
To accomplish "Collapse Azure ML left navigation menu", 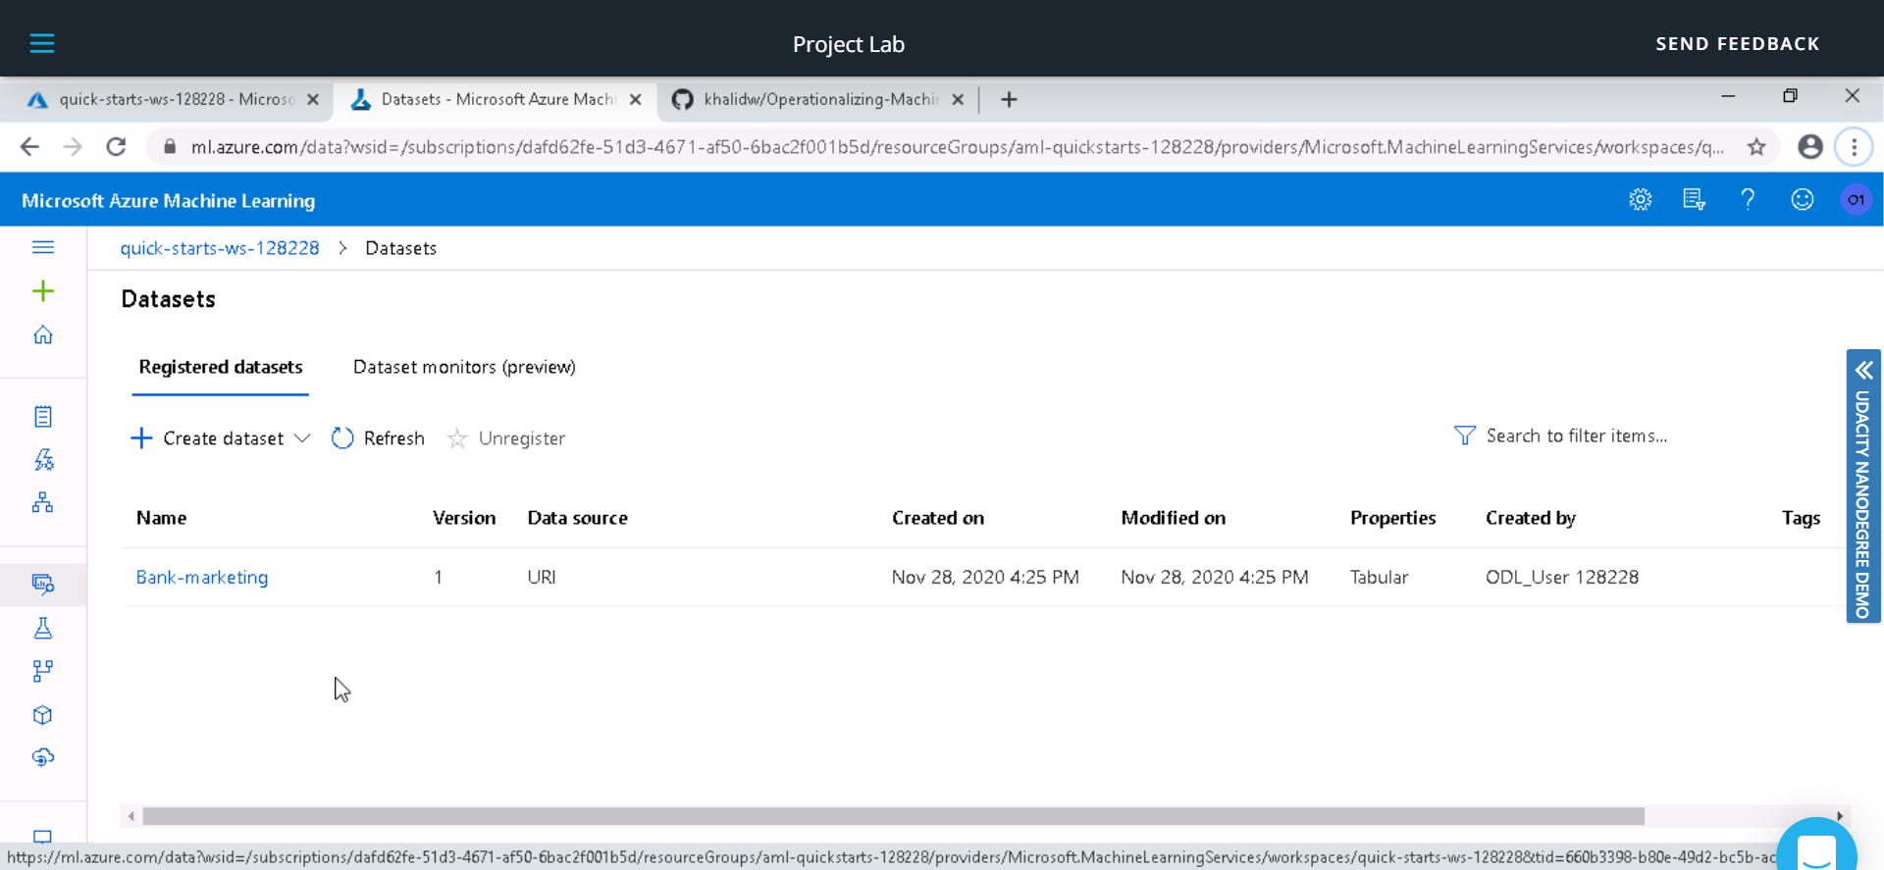I will (43, 247).
